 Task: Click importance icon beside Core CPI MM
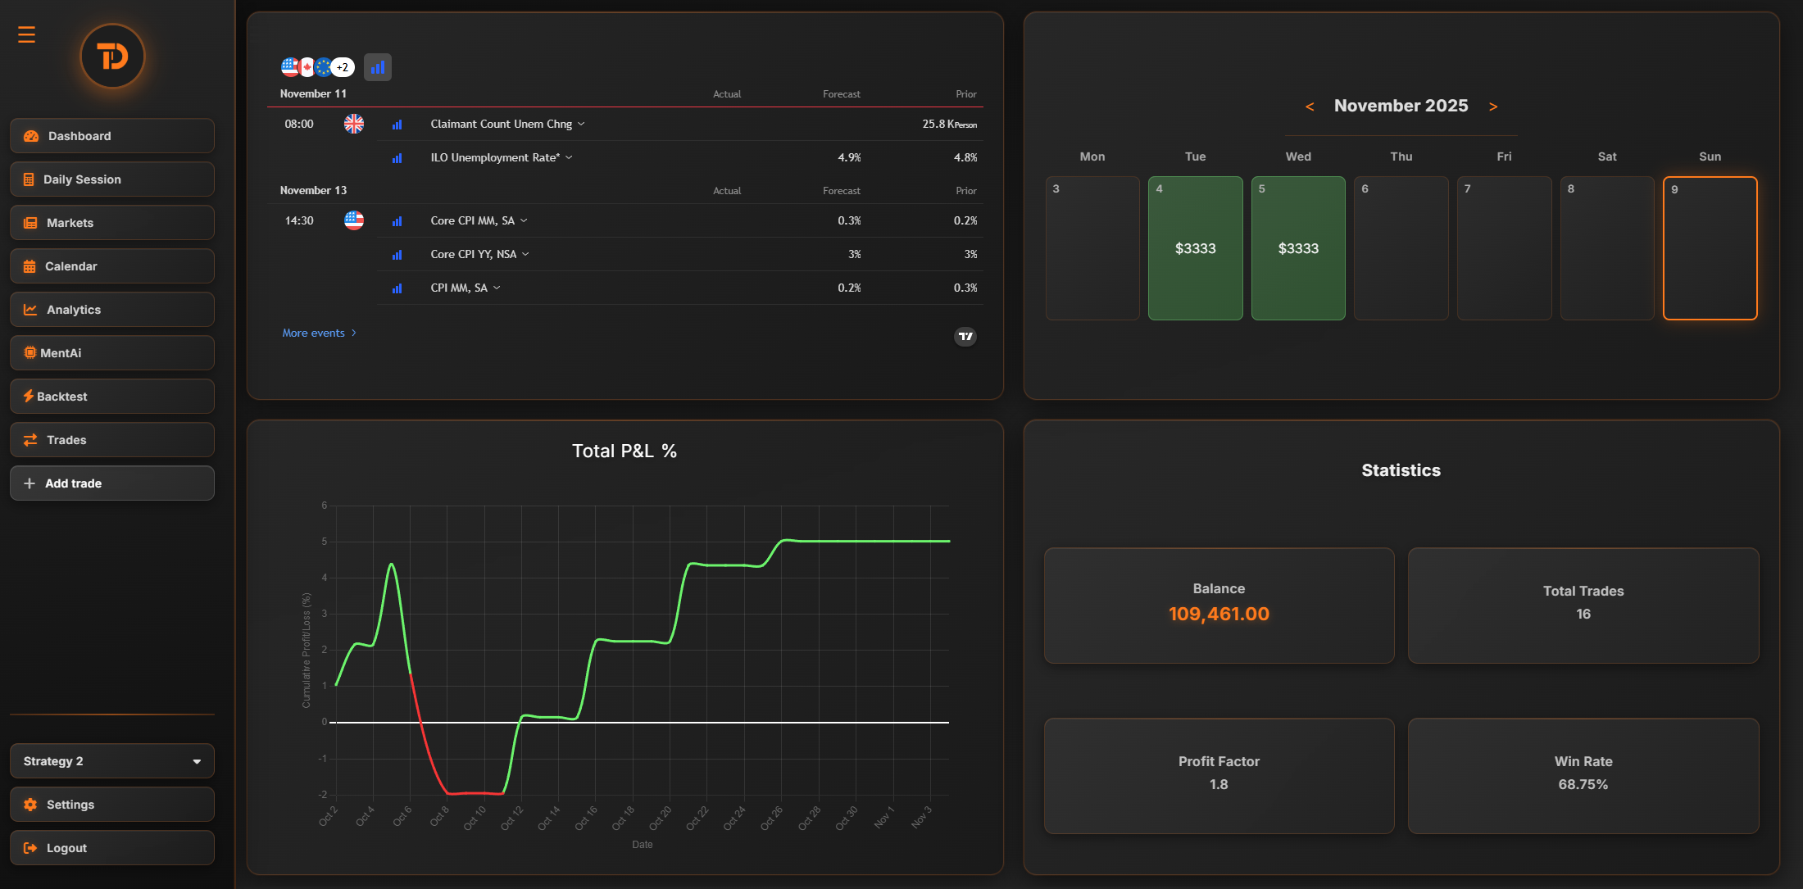pyautogui.click(x=397, y=221)
